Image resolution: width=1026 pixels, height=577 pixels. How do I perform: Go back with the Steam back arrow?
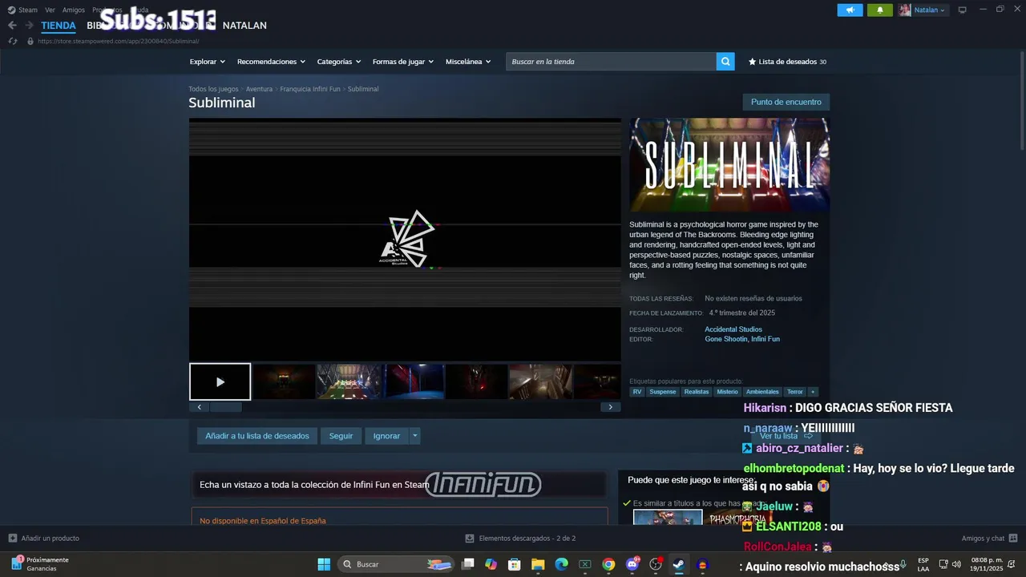[12, 26]
